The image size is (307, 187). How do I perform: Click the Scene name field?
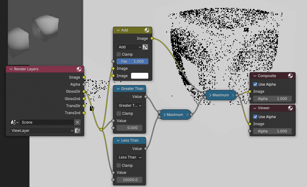click(x=47, y=122)
